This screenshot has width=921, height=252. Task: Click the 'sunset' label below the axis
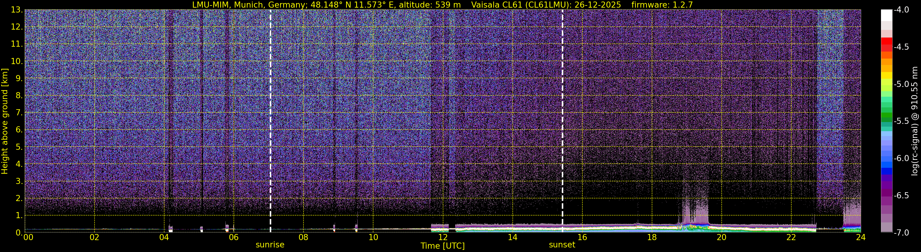click(x=562, y=245)
